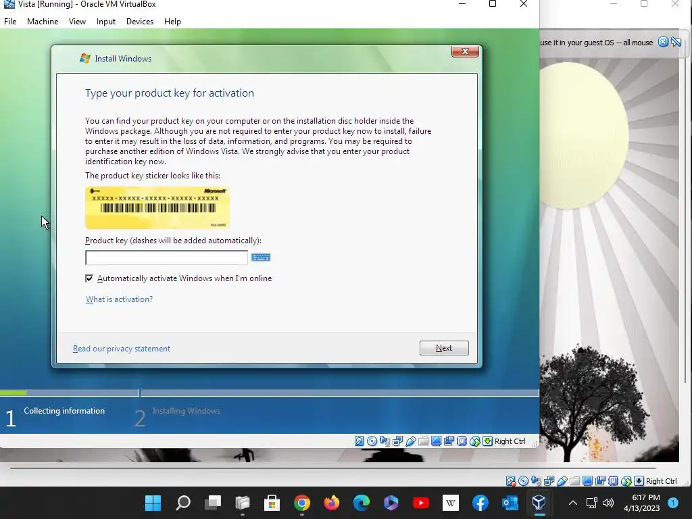Click the network adapters icon in Vista VM status bar

click(397, 441)
